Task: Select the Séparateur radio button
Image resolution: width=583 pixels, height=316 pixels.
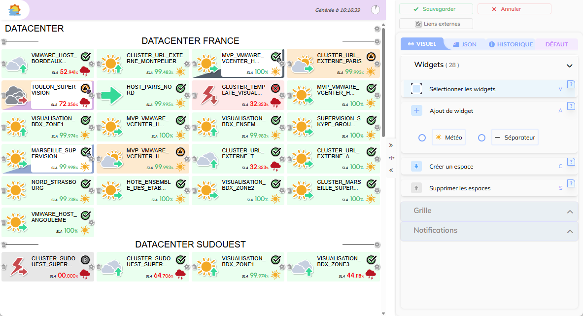Action: (482, 138)
